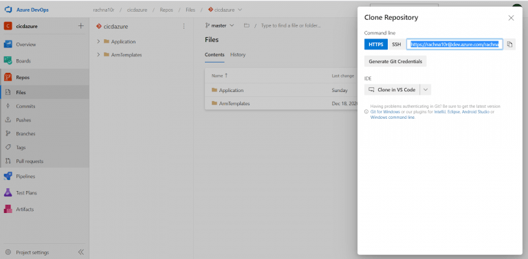
Task: Collapse the sidebar with double-chevron icon
Action: click(x=81, y=252)
